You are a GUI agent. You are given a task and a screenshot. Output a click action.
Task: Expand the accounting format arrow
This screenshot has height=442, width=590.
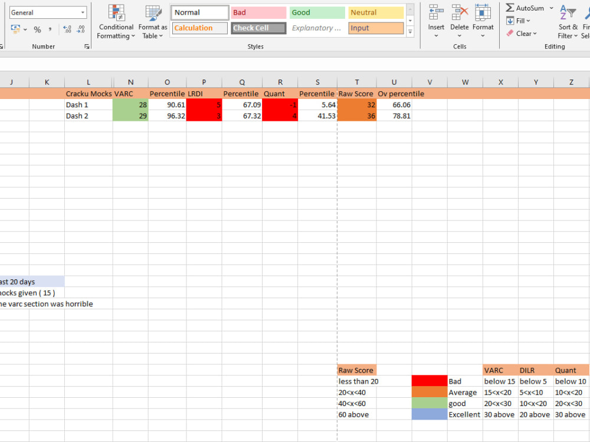tap(25, 29)
